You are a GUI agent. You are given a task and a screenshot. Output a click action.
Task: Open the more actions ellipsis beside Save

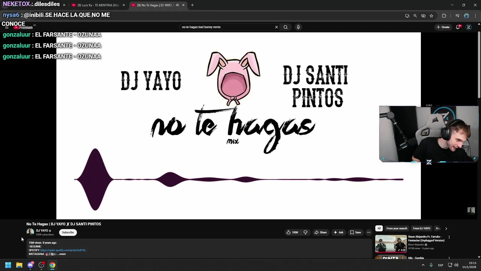point(369,232)
